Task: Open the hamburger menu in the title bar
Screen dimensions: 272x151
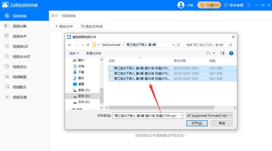Action: point(249,5)
